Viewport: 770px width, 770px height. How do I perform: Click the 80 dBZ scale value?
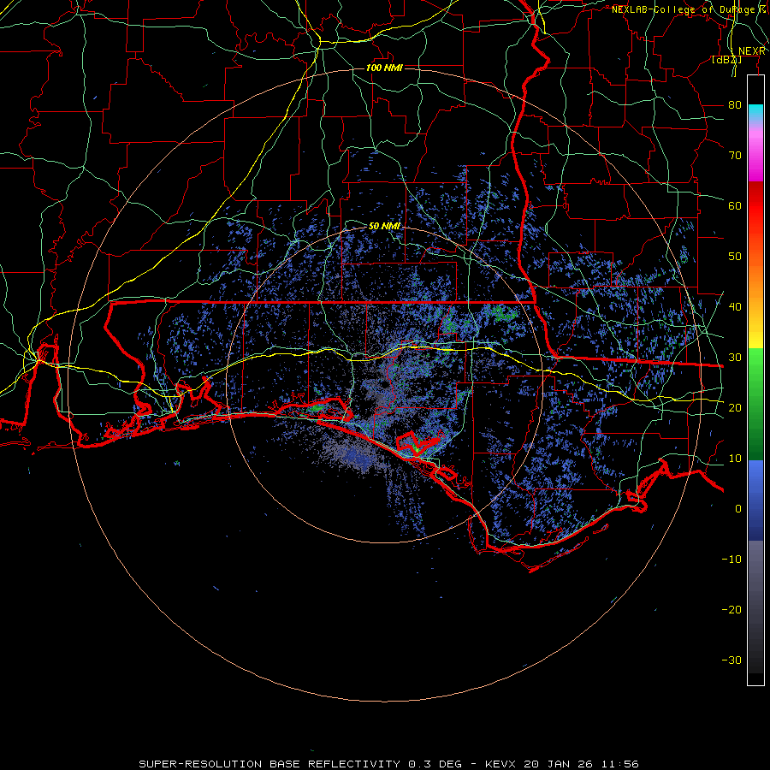735,105
